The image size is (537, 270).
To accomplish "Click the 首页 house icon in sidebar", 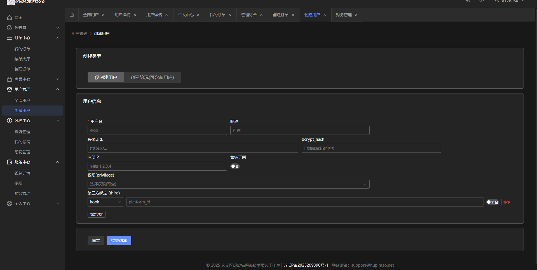I will point(10,18).
